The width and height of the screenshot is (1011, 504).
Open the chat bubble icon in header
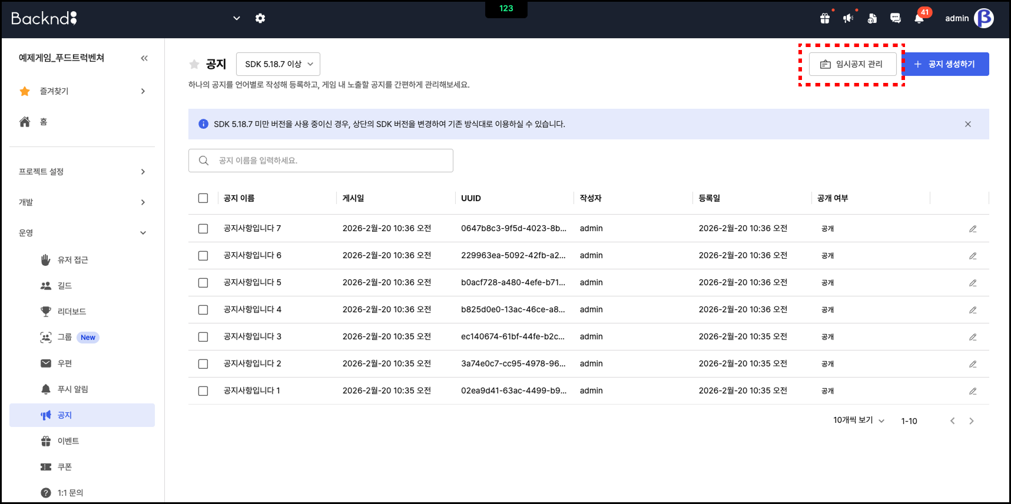pos(895,18)
